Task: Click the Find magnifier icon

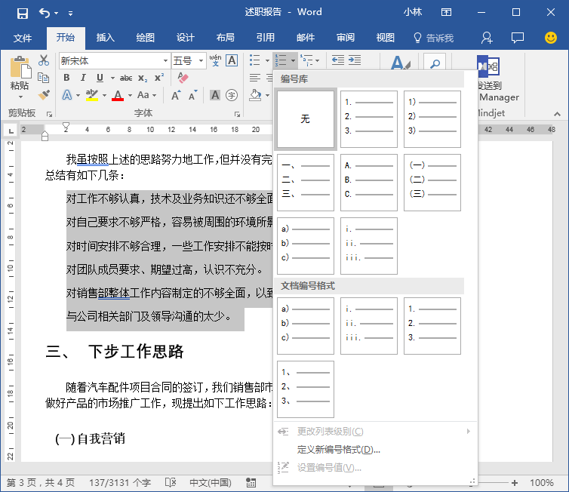Action: [x=435, y=64]
